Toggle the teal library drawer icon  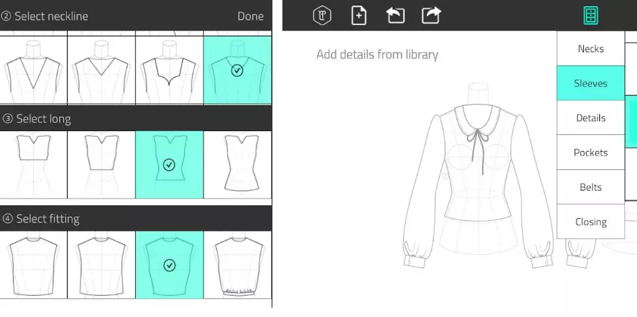[x=591, y=15]
